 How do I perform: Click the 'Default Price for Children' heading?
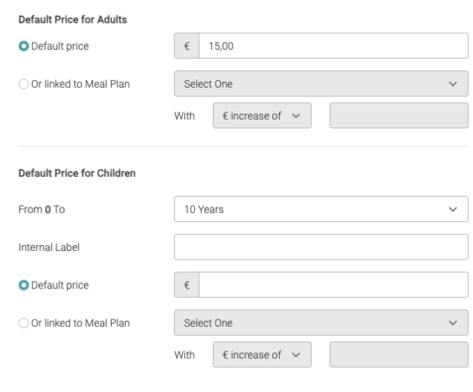click(77, 173)
